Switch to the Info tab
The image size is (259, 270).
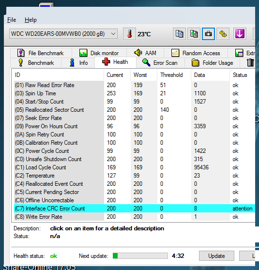[x=78, y=63]
